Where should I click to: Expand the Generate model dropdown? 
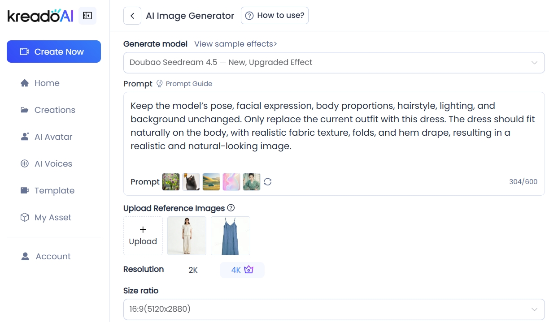coord(334,63)
